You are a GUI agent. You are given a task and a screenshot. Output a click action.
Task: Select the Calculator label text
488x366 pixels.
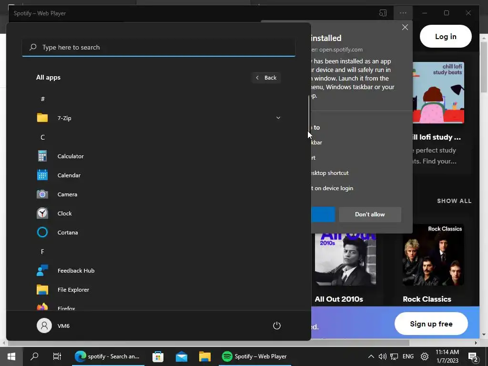click(71, 156)
